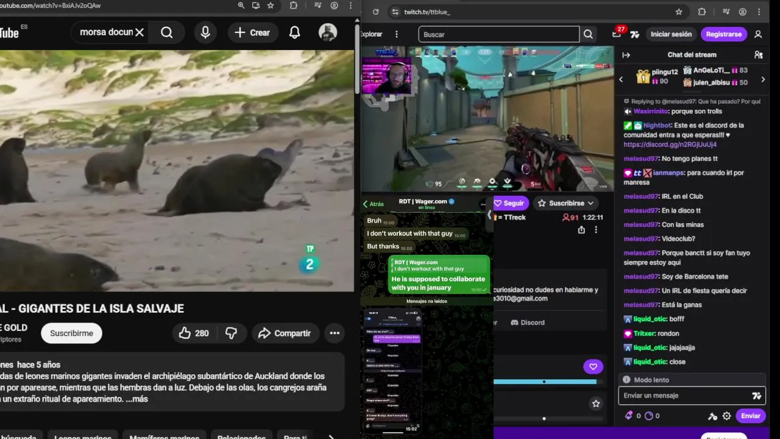Dislike the YouTube video
Image resolution: width=780 pixels, height=439 pixels.
[232, 333]
